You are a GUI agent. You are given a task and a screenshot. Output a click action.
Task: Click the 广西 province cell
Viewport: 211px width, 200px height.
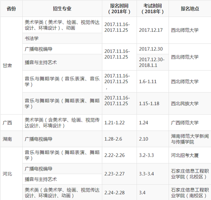(12, 123)
